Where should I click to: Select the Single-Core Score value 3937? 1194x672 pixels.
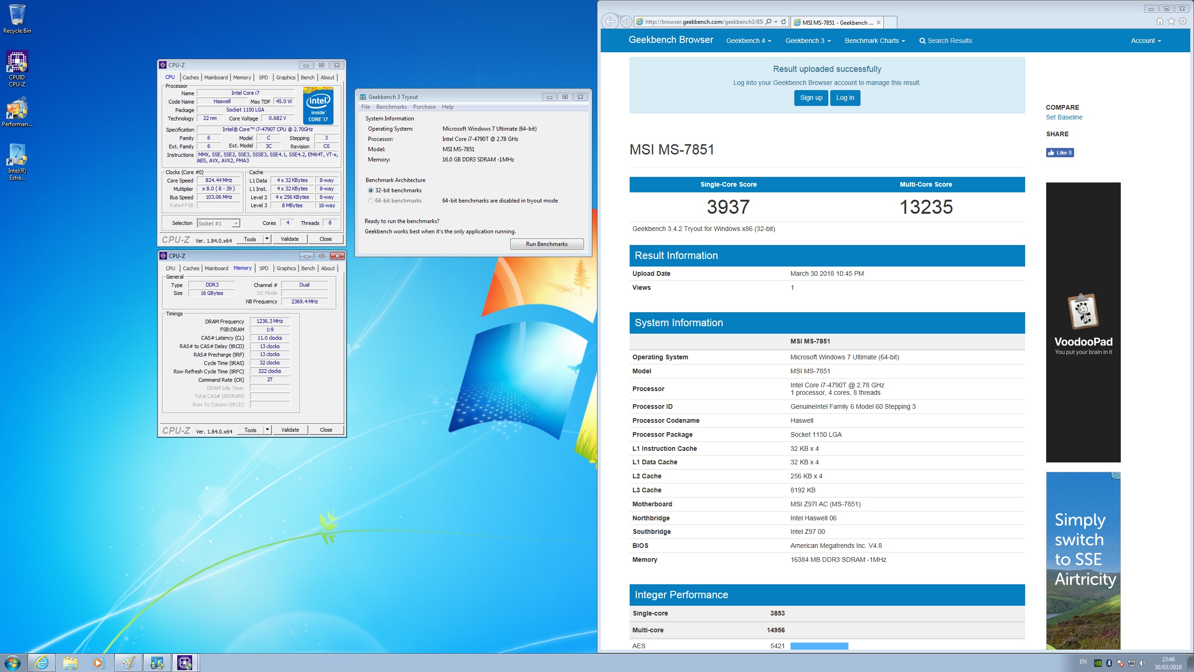(728, 207)
